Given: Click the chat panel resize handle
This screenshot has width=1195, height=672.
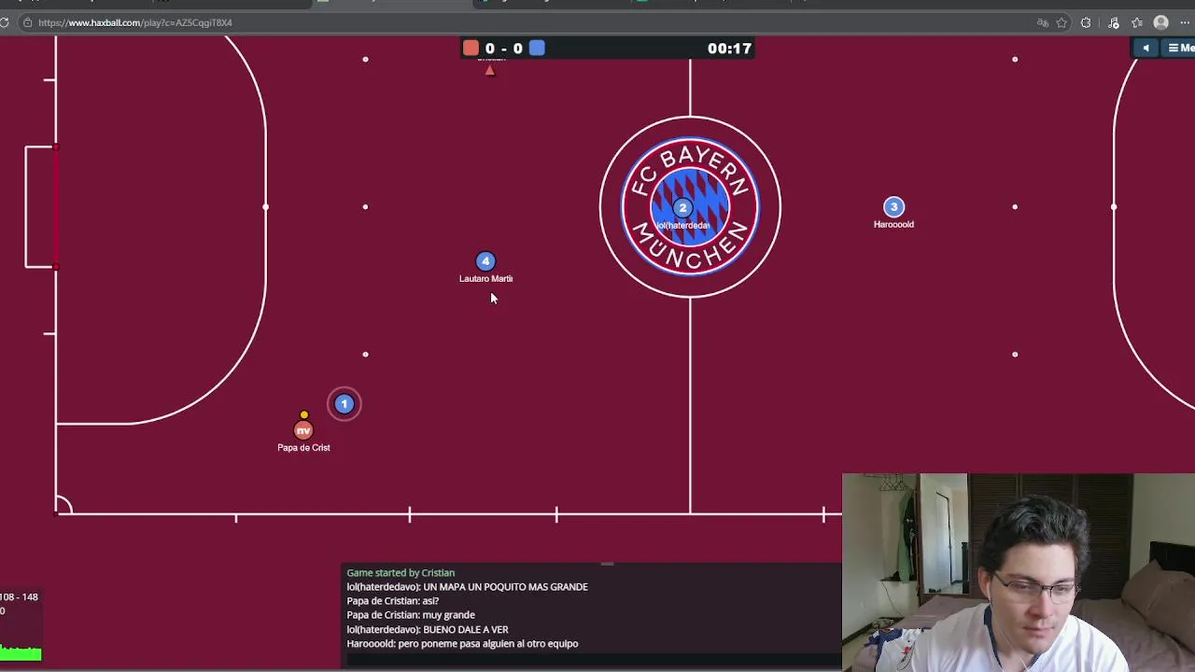Looking at the screenshot, I should click(x=607, y=564).
